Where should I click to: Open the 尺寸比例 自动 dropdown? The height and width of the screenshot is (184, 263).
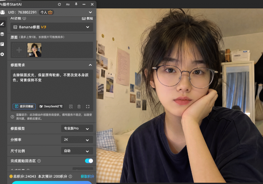(x=77, y=151)
